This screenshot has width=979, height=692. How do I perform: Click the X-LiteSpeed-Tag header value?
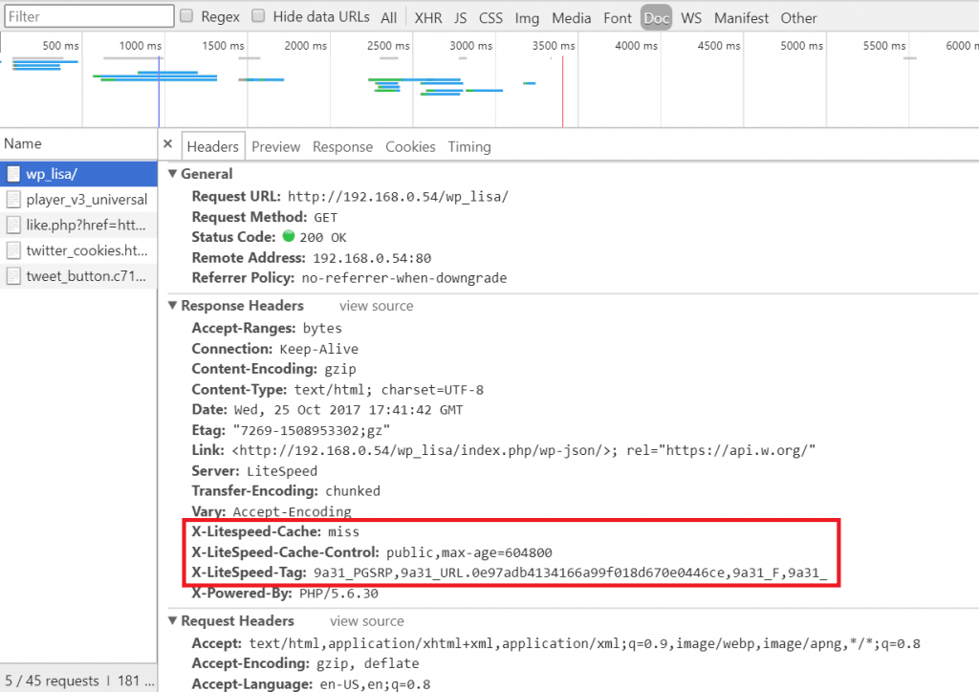[x=570, y=573]
